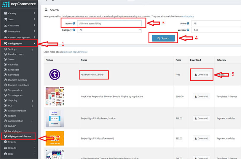Open the Category dropdown
Screen dimensions: 241x159
[x=109, y=30]
